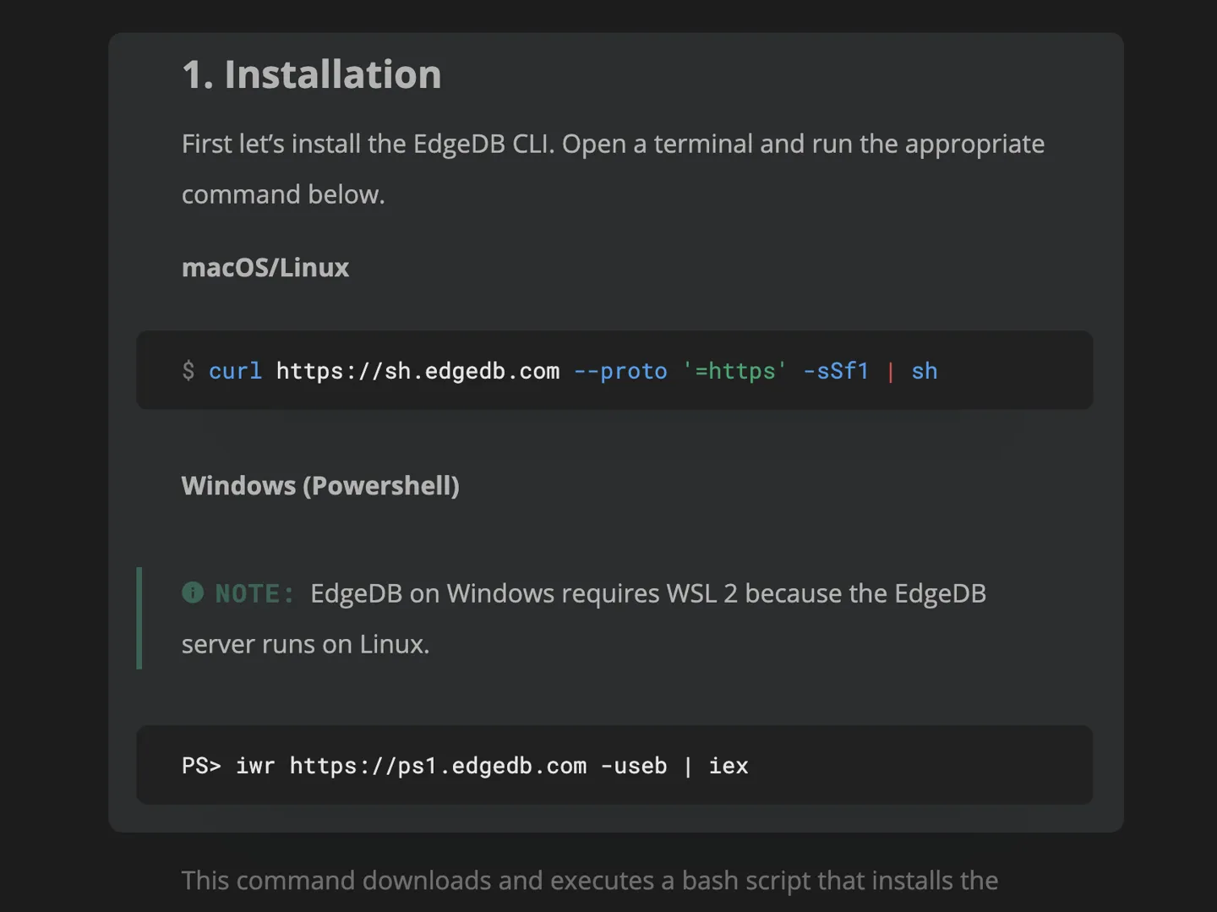Image resolution: width=1217 pixels, height=912 pixels.
Task: Click the "Windows (Powershell)" subheading
Action: point(320,485)
